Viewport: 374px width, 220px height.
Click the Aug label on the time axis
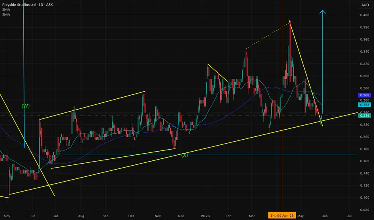point(81,216)
